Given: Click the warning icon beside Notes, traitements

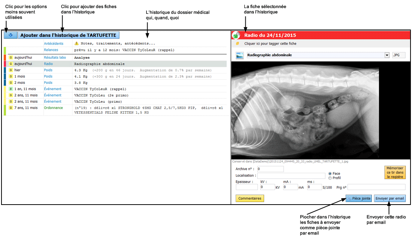Looking at the screenshot, I should [76, 43].
